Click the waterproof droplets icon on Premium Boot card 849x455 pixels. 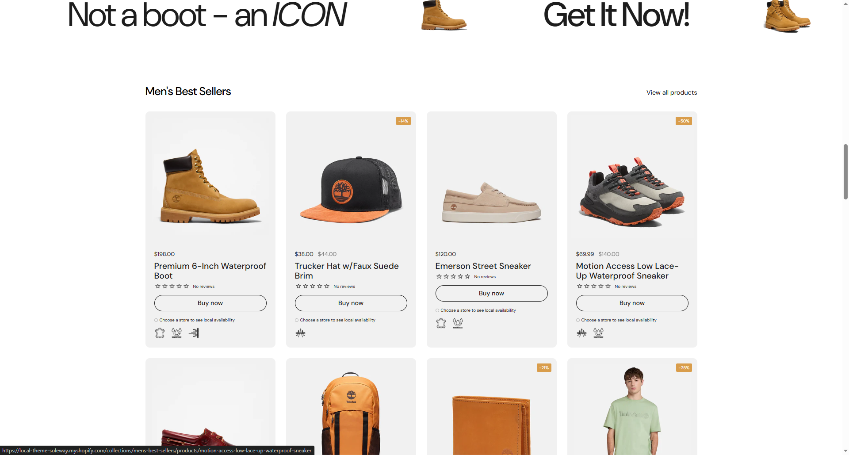pyautogui.click(x=176, y=333)
